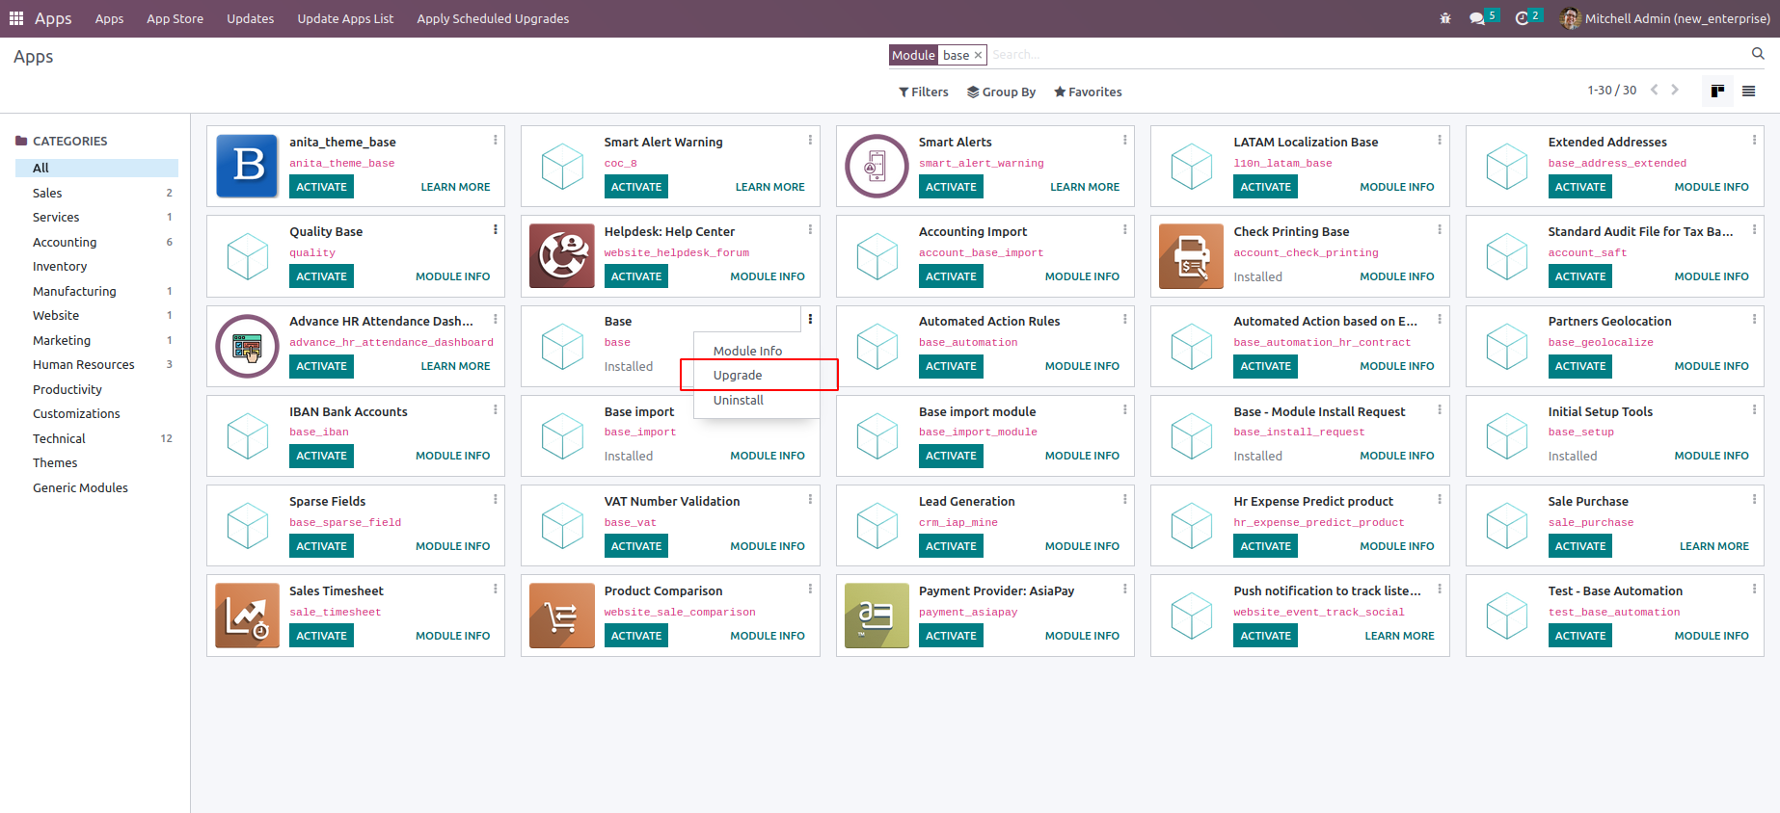Click Learn More on Sale Purchase
This screenshot has height=813, width=1780.
click(1713, 546)
